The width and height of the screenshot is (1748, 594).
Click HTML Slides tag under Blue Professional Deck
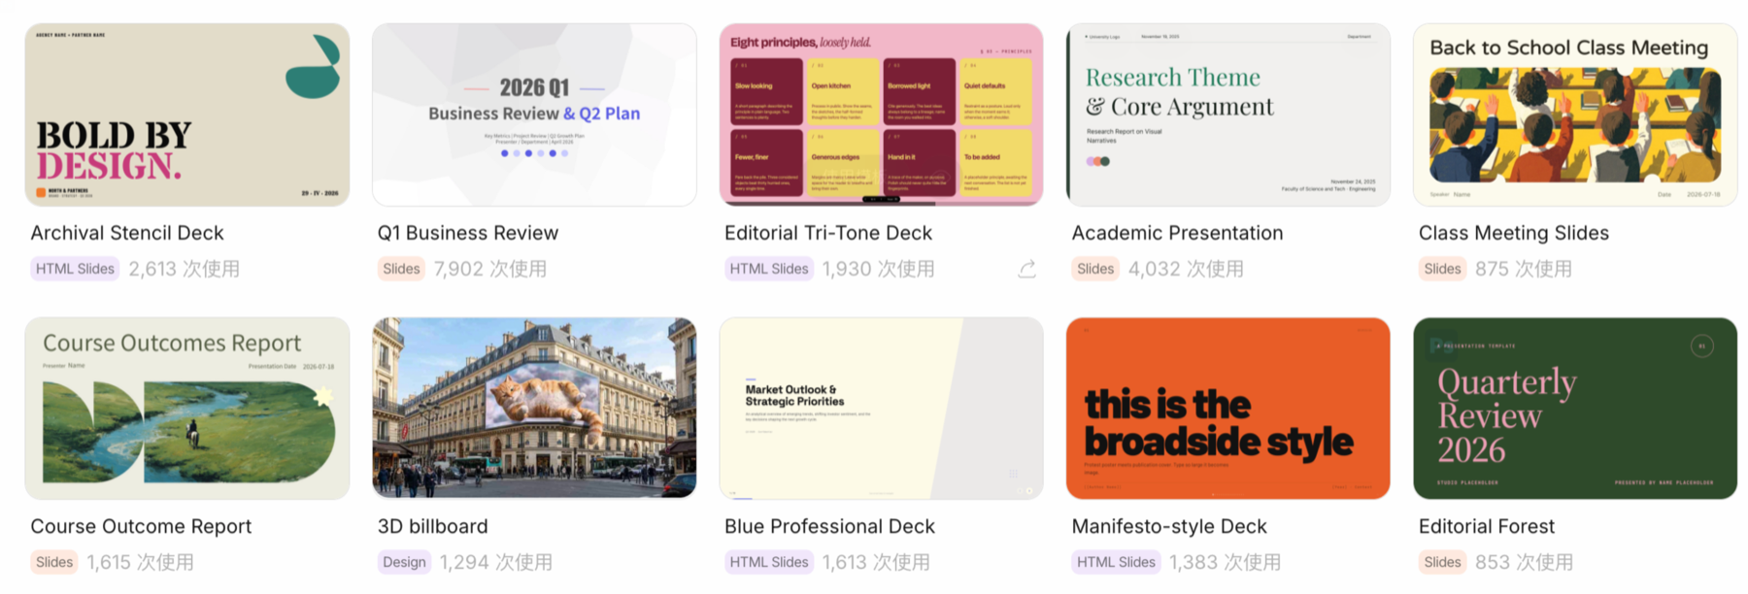click(769, 562)
